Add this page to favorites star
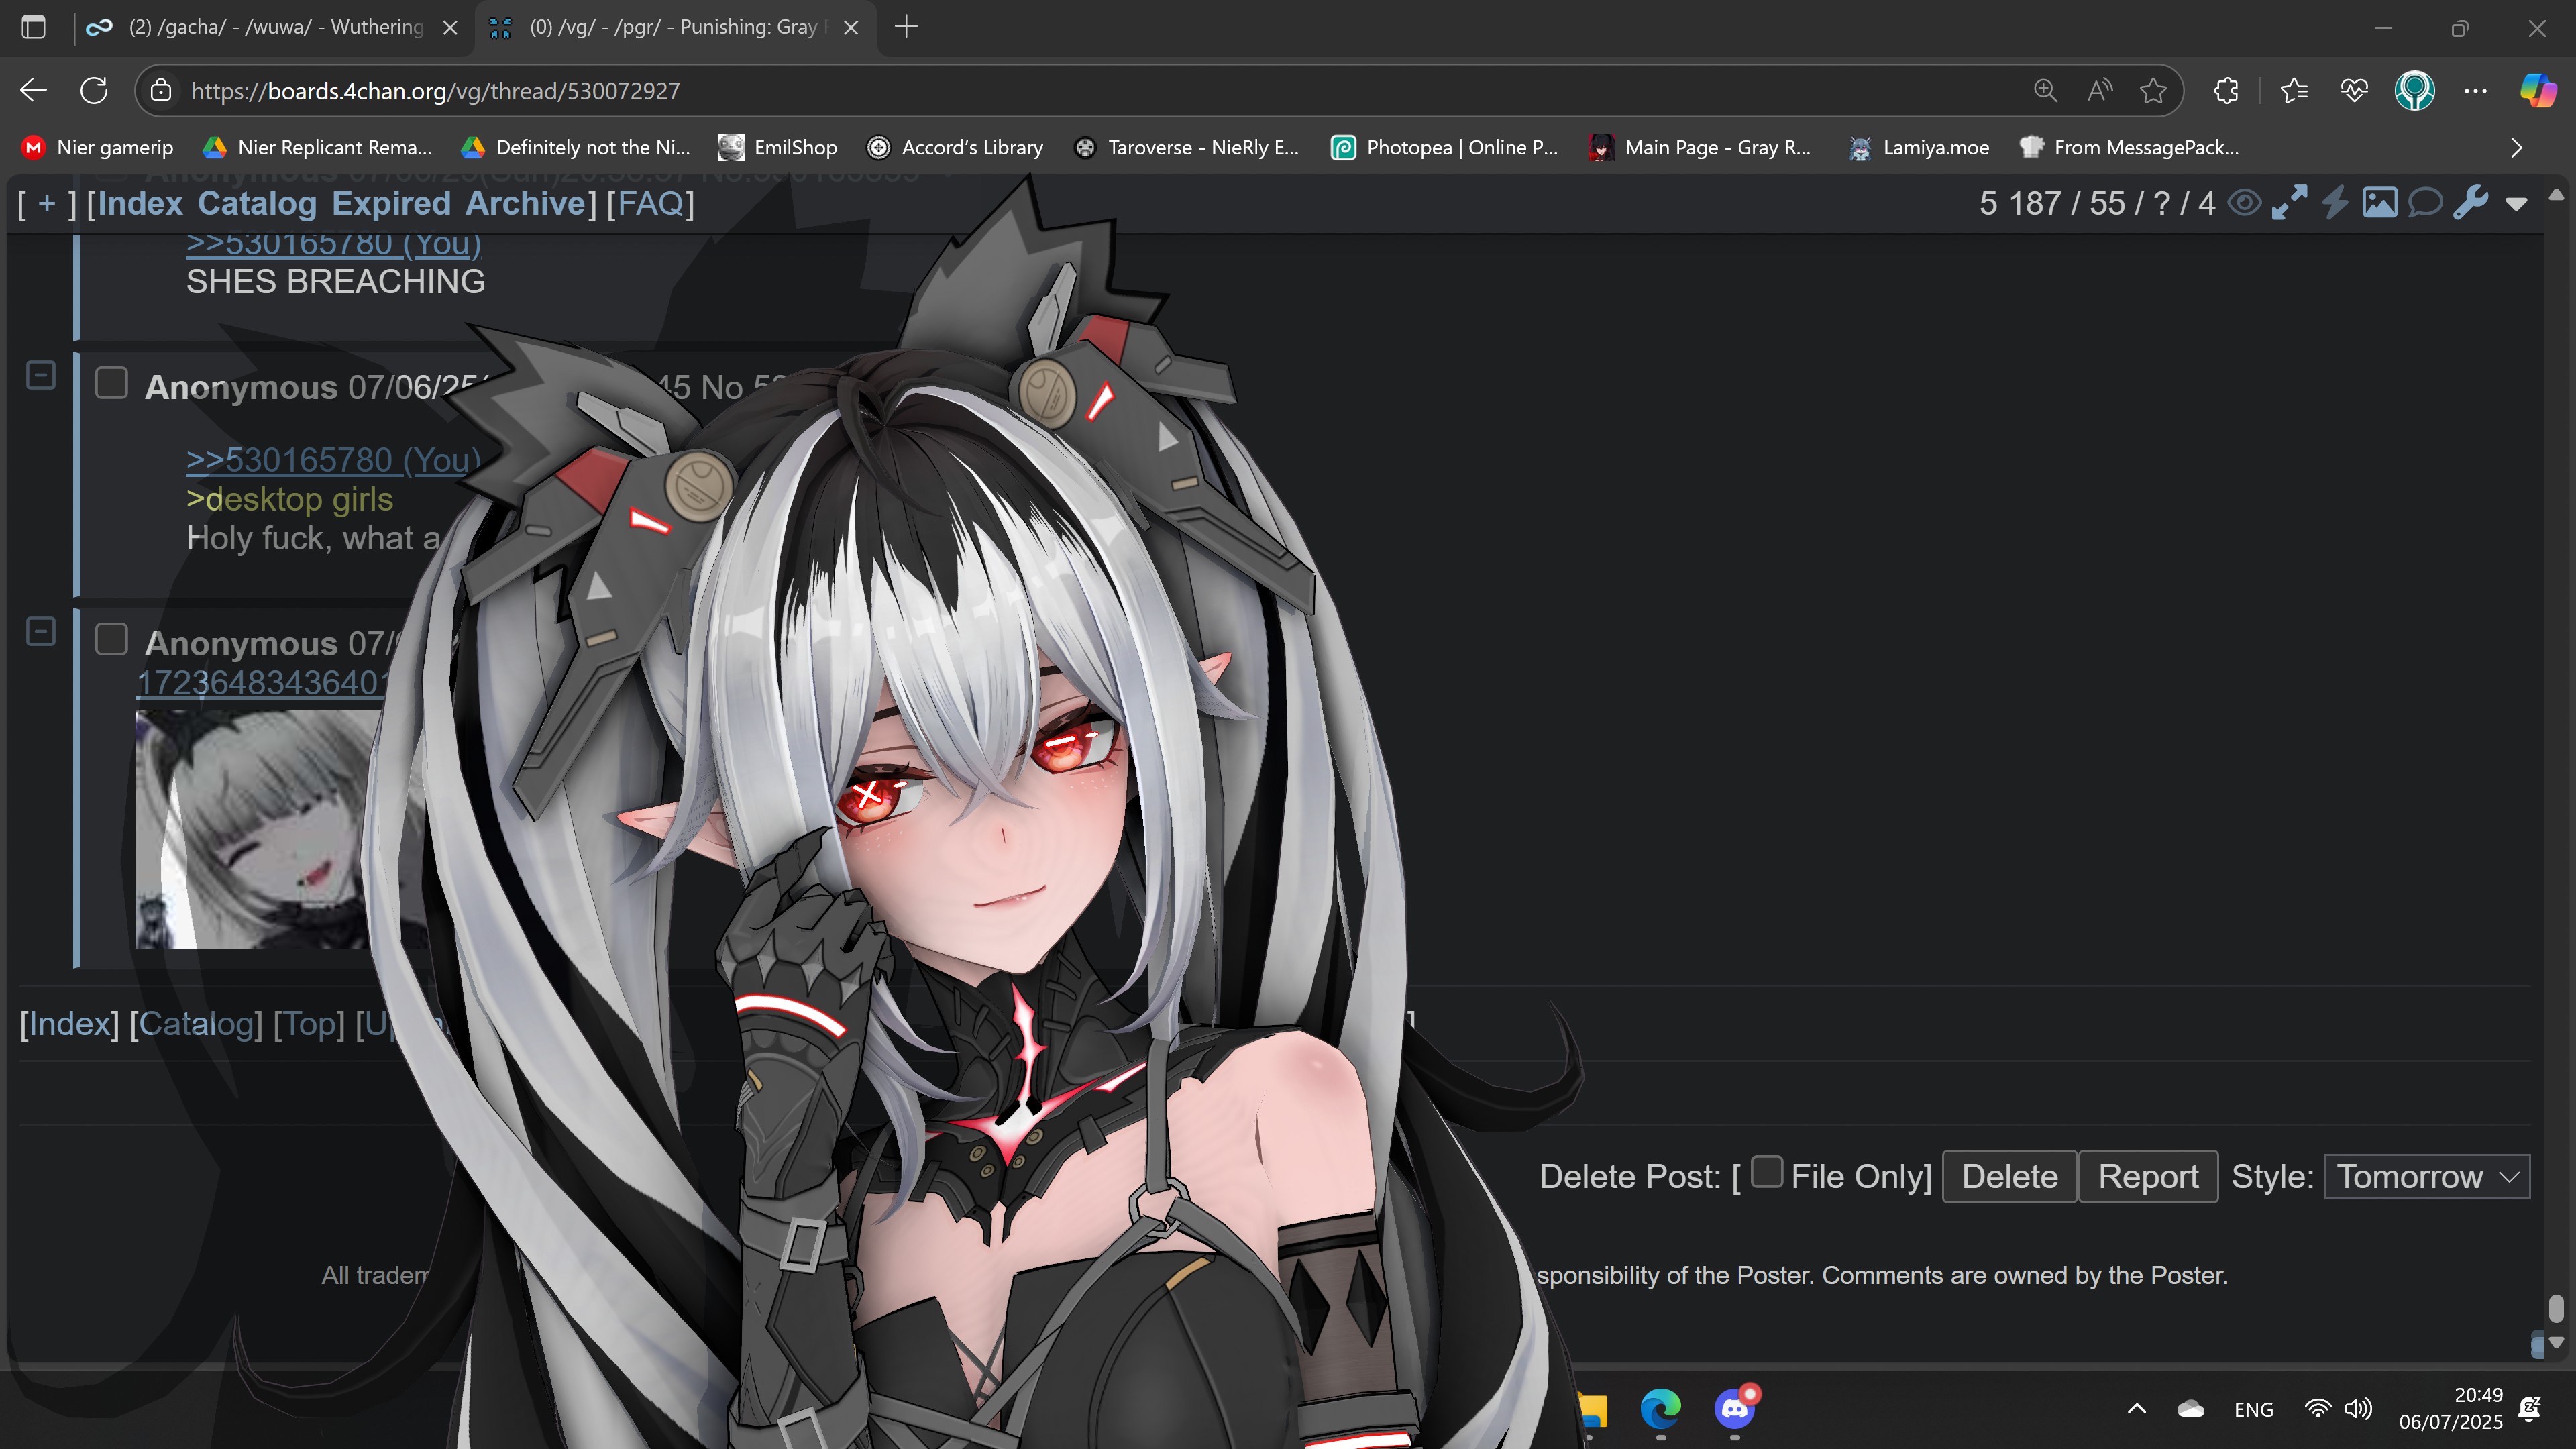Viewport: 2576px width, 1449px height. 2153,91
